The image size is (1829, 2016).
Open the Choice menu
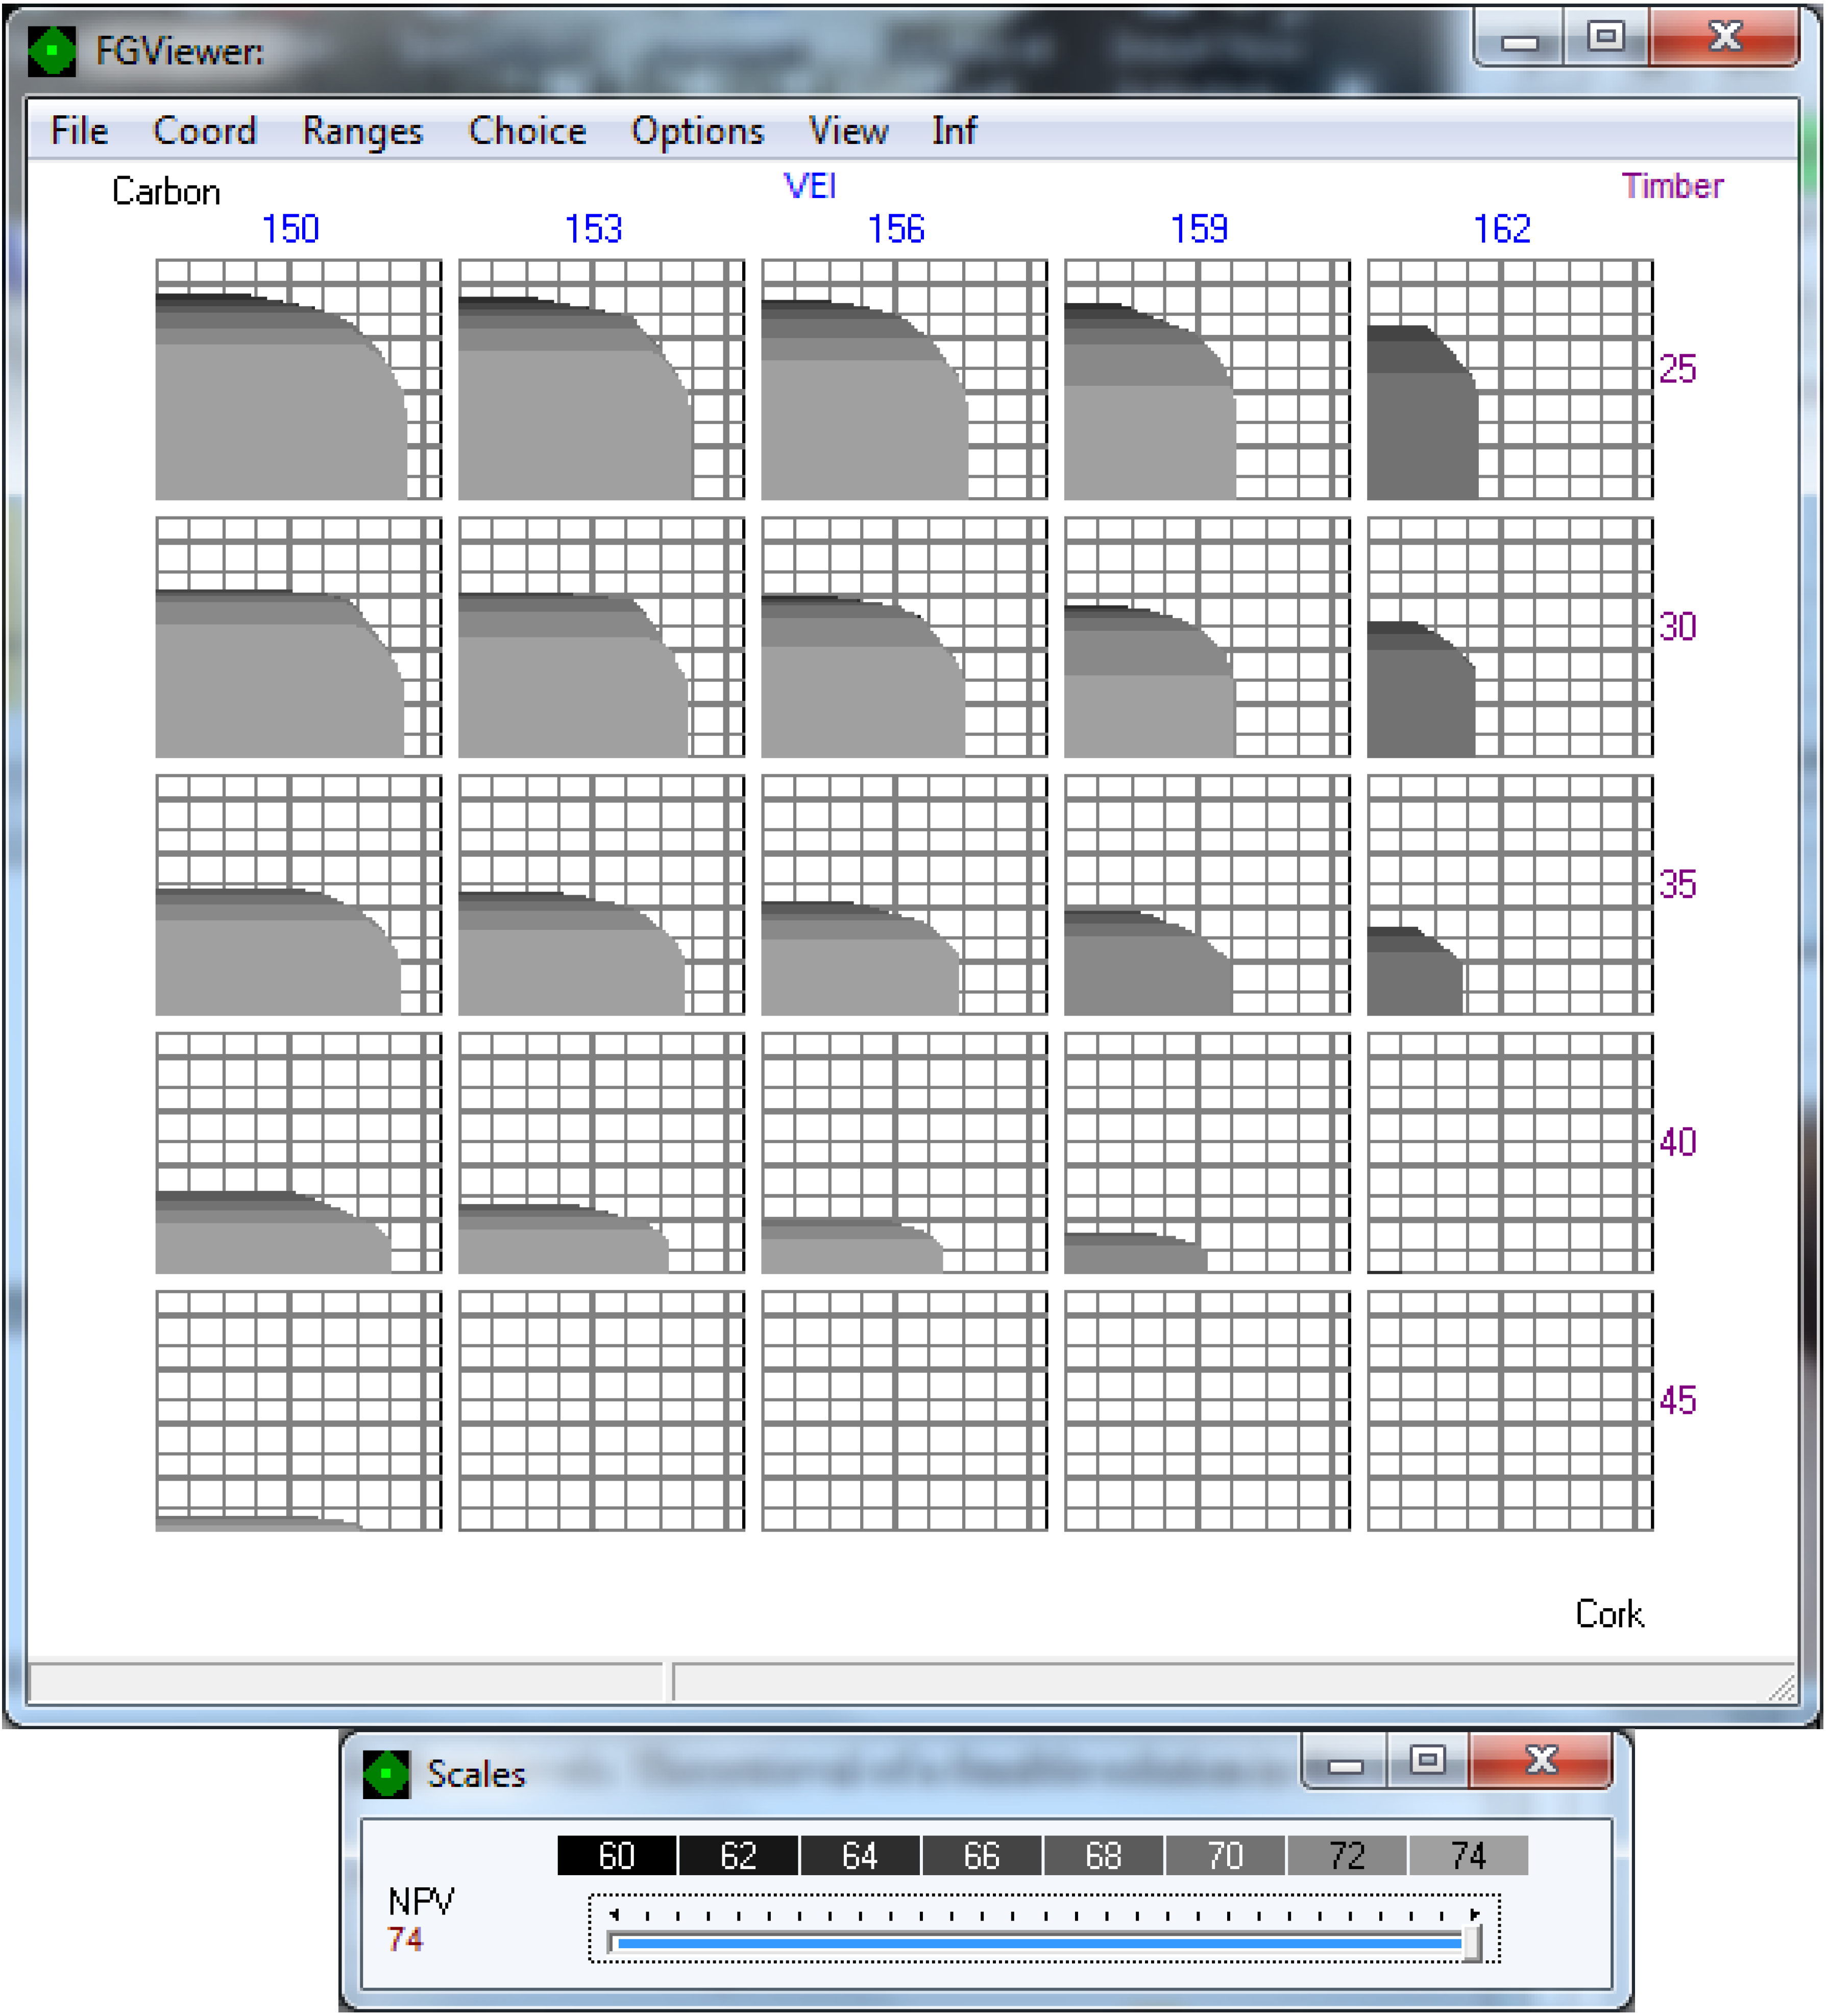tap(527, 131)
